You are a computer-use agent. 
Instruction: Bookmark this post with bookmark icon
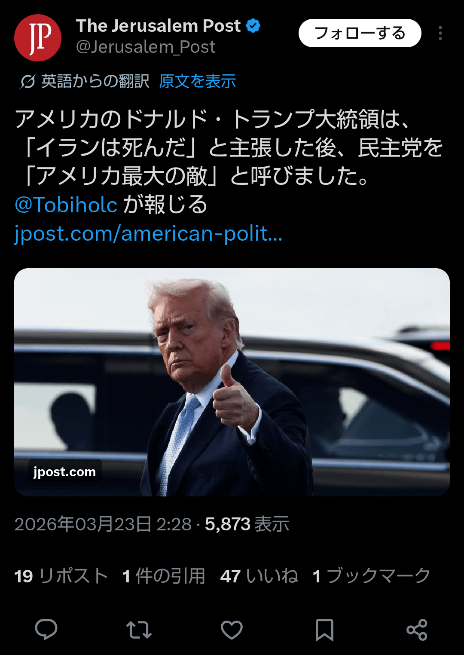[324, 630]
